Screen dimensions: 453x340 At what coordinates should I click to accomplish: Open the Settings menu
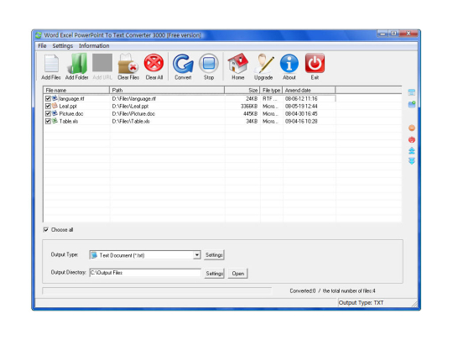point(63,46)
